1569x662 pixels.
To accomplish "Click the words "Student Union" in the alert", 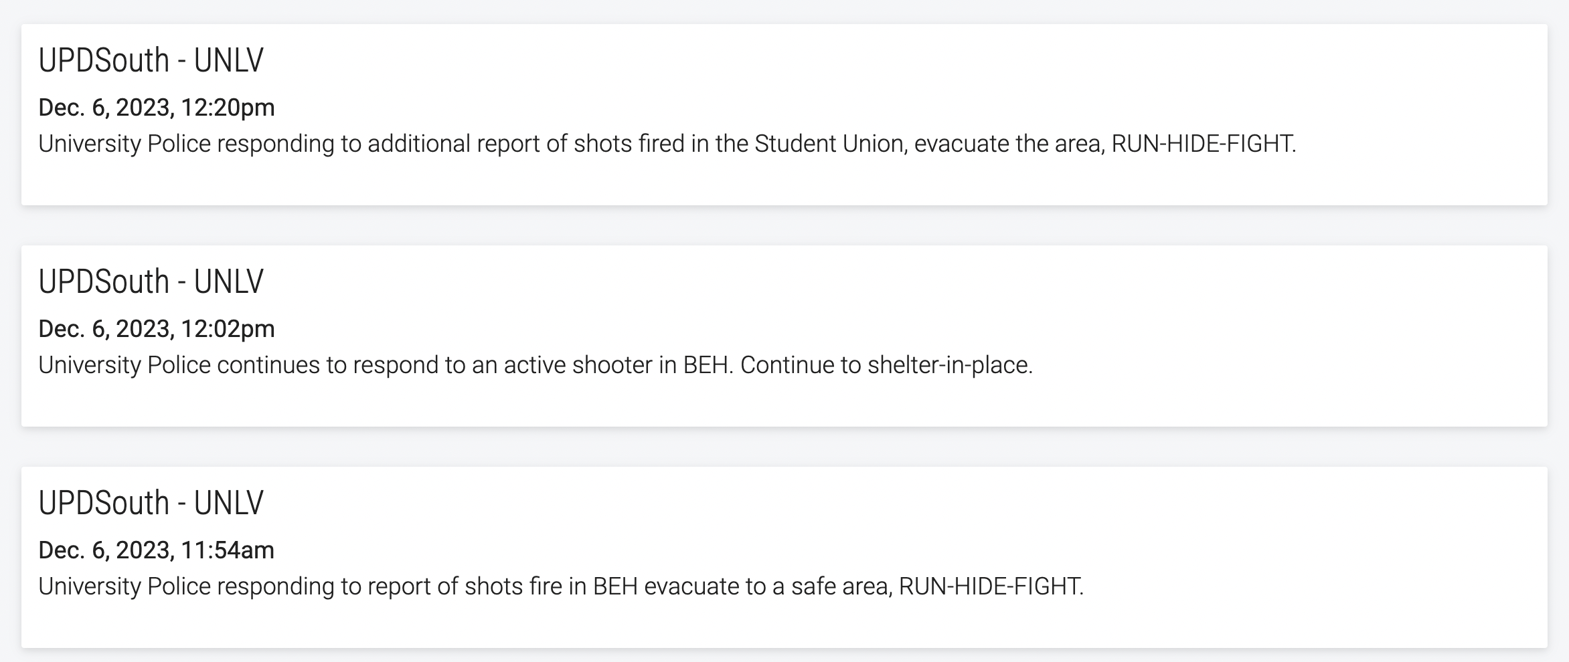I will coord(829,144).
